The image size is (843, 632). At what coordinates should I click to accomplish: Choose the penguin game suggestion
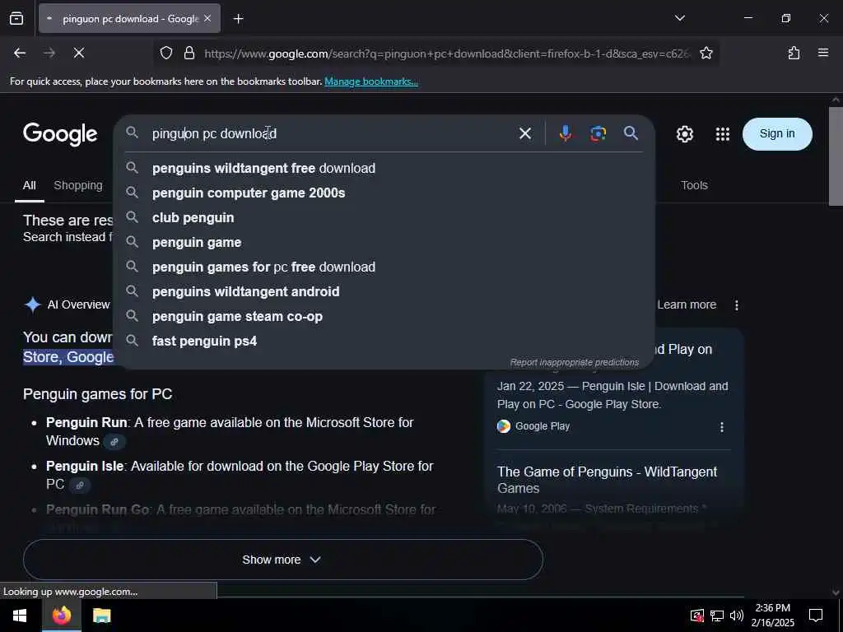coord(384,243)
